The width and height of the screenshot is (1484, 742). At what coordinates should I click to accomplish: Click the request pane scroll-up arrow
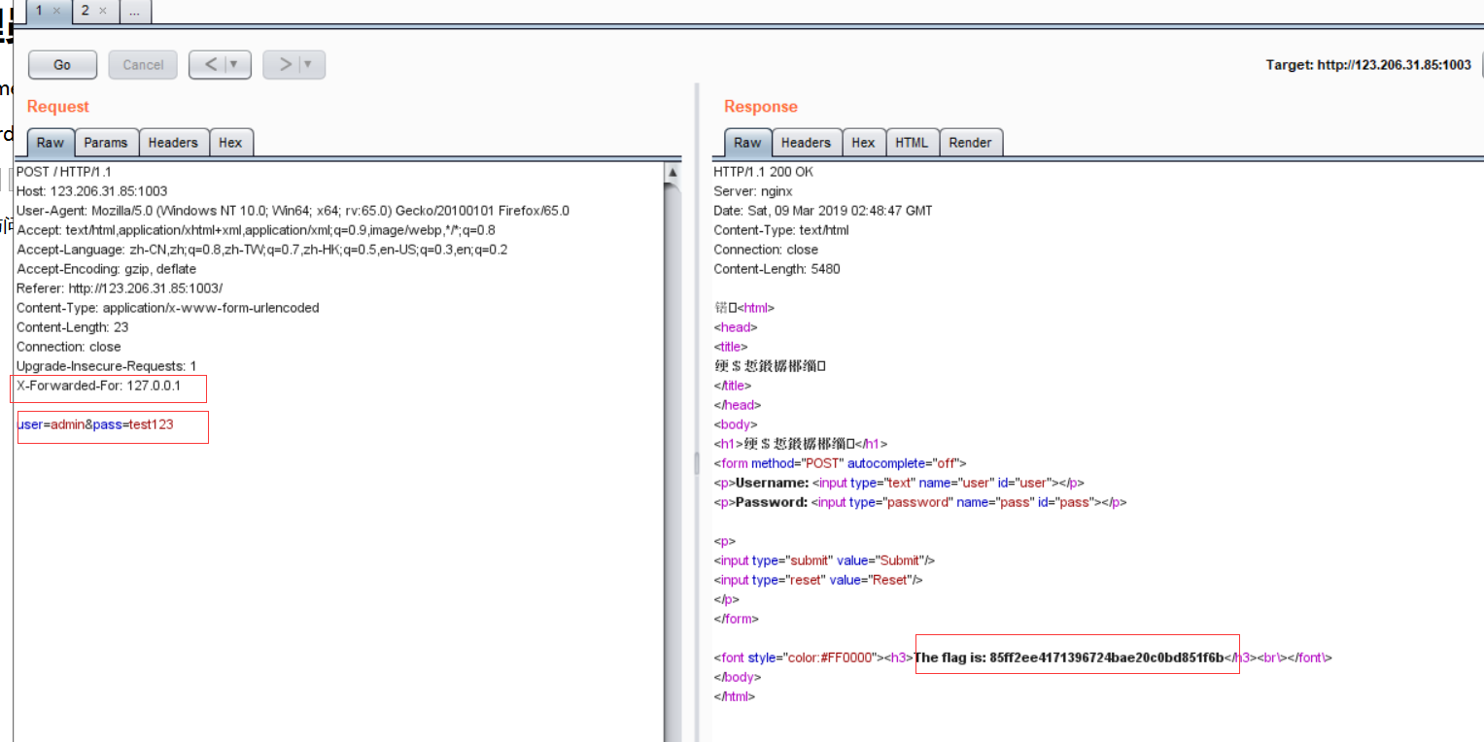tap(673, 173)
